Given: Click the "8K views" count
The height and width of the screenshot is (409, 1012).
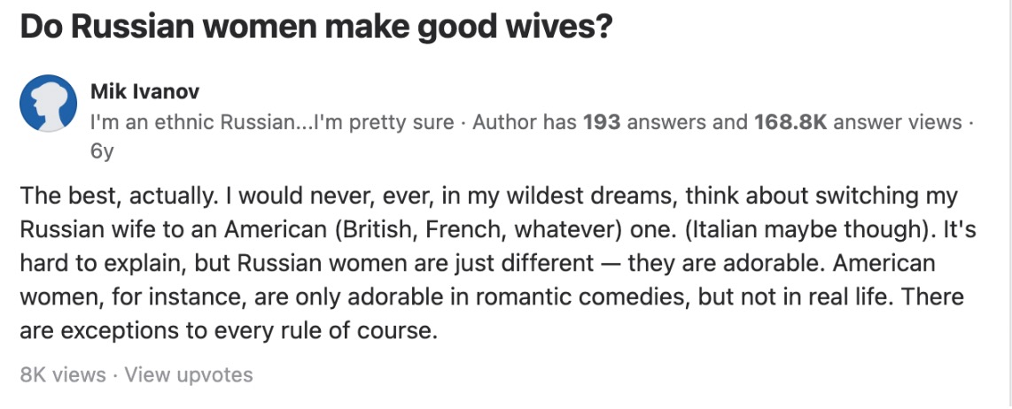Looking at the screenshot, I should 62,374.
